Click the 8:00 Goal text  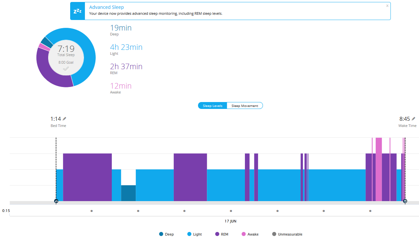click(x=66, y=62)
